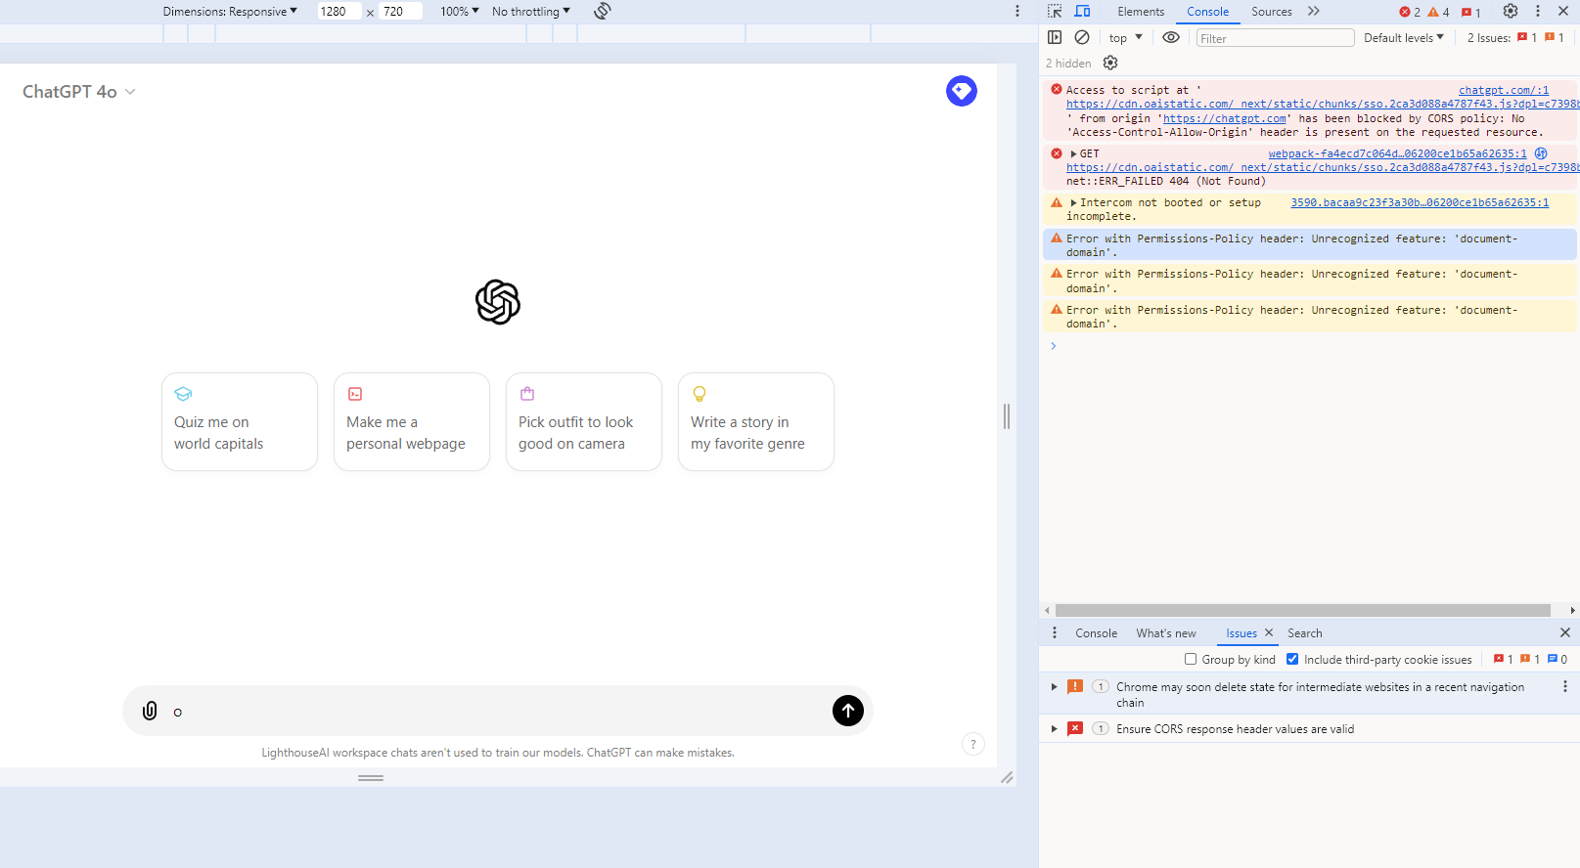Screen dimensions: 1580x868
Task: Focus the ChatGPT message input box
Action: pyautogui.click(x=498, y=711)
